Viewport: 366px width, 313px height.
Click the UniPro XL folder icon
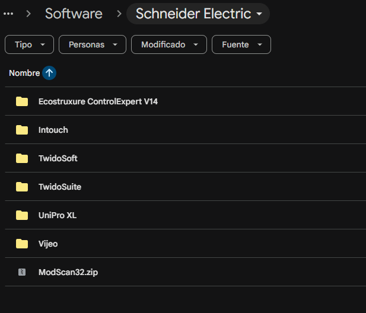(x=22, y=215)
